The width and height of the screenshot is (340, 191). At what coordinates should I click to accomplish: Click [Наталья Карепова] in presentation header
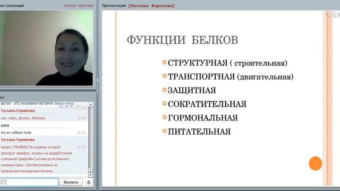tap(151, 6)
